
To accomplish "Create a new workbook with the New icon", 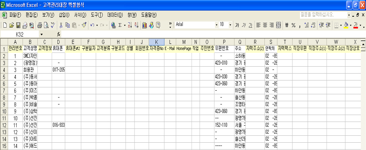I will [x=5, y=25].
